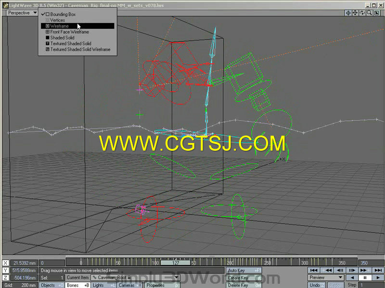Click the frame slider handle at 127
Screen dimensions: 385x288
pos(175,263)
